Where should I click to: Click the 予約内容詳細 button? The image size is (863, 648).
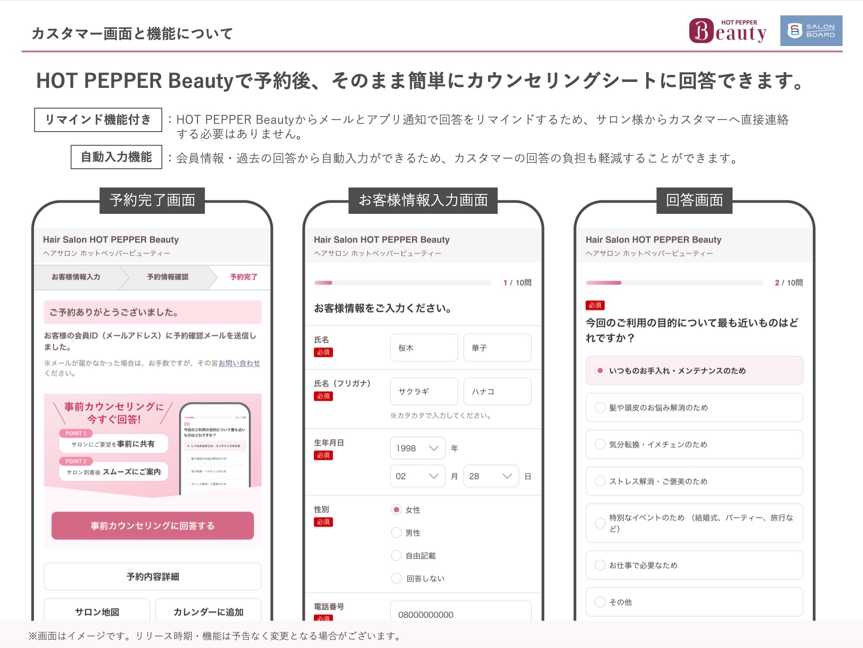[152, 576]
